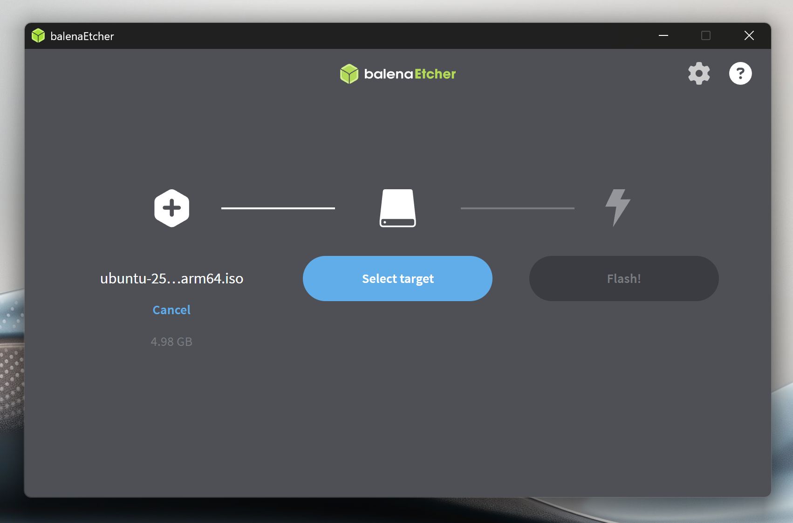The image size is (793, 523).
Task: Open the settings gear icon
Action: (x=698, y=73)
